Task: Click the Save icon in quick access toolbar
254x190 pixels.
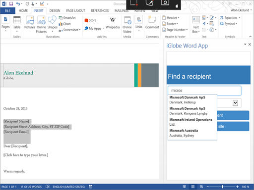Action: (11, 3)
